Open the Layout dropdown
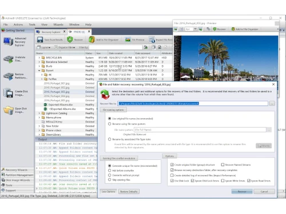The image size is (286, 214). pyautogui.click(x=43, y=47)
